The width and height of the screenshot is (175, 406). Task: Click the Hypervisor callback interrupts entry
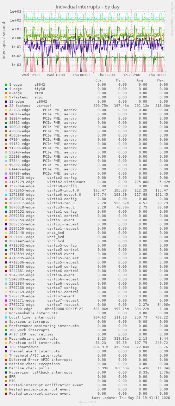click(x=41, y=372)
